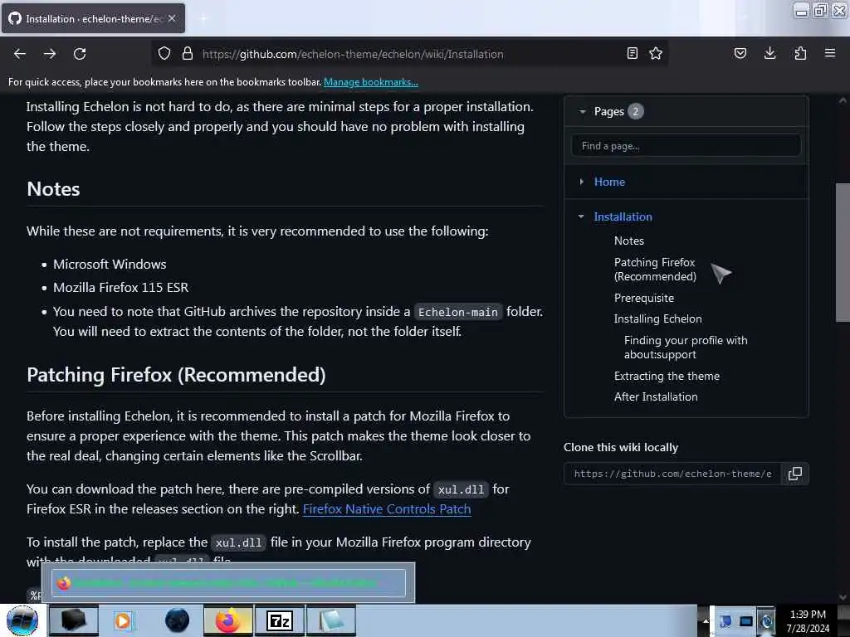The height and width of the screenshot is (637, 850).
Task: Click the Microsoft Windows bullet
Action: [110, 265]
